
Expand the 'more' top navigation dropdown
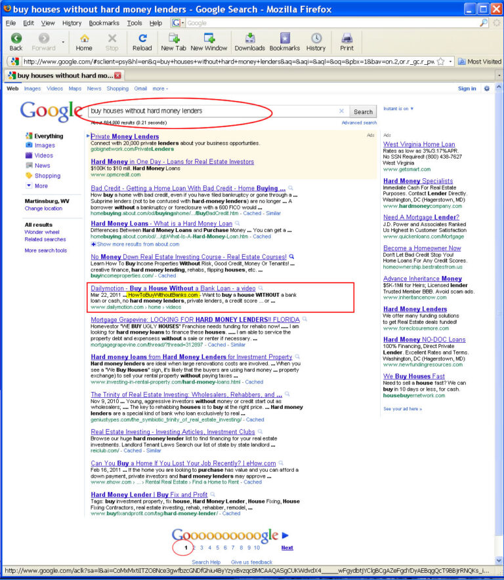point(160,88)
